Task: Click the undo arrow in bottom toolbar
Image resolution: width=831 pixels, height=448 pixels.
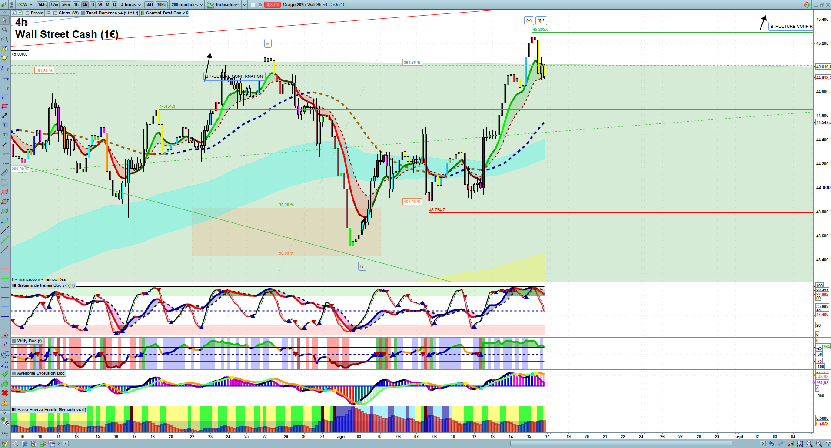Action: pos(771,444)
